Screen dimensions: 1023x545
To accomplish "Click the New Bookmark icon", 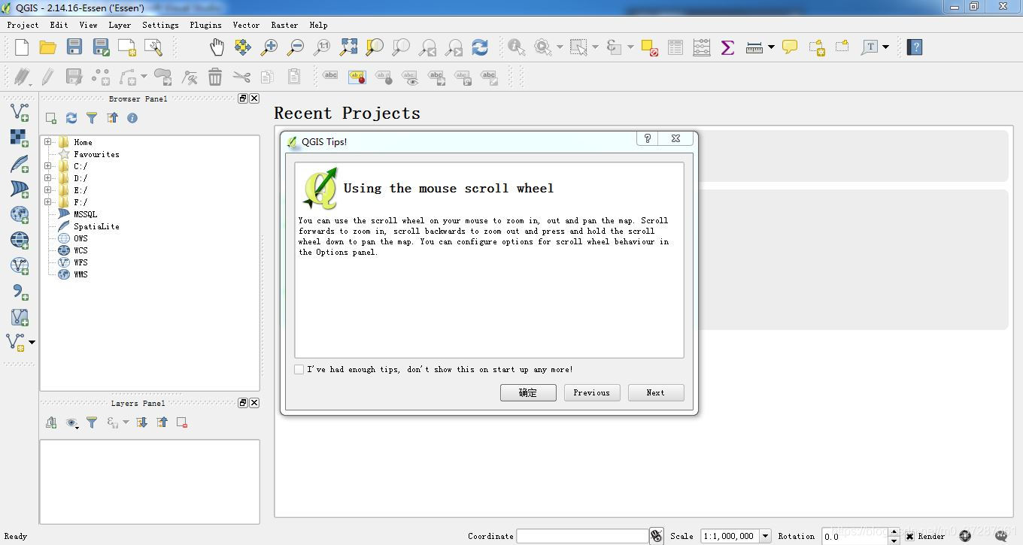I will click(x=817, y=47).
